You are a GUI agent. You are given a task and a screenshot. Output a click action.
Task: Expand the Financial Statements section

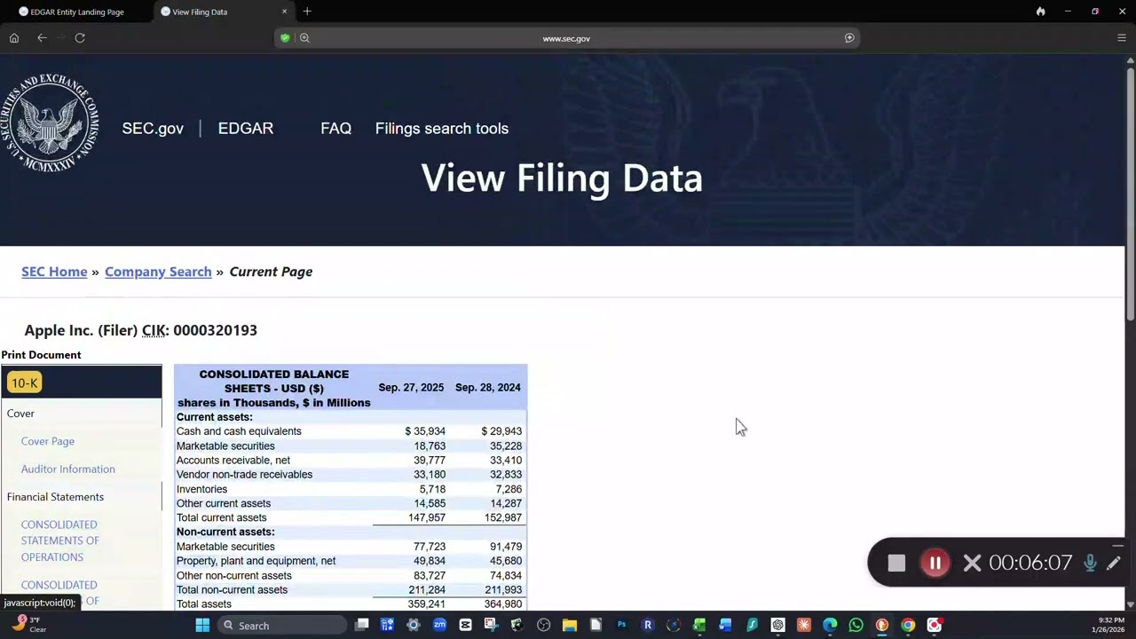tap(55, 497)
